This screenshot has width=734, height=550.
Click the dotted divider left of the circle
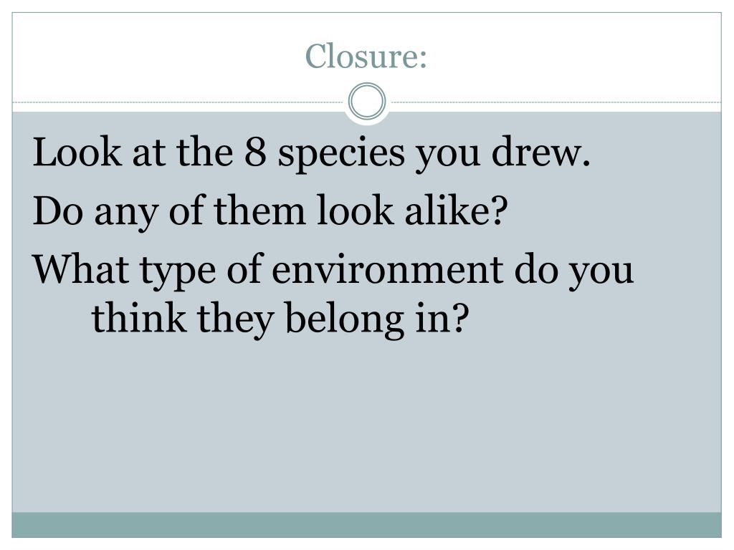pyautogui.click(x=179, y=102)
